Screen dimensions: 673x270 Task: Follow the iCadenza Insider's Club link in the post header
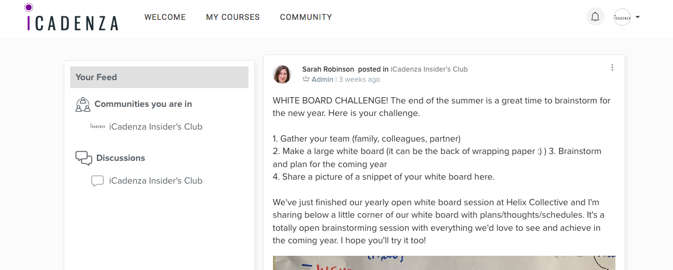tap(429, 69)
